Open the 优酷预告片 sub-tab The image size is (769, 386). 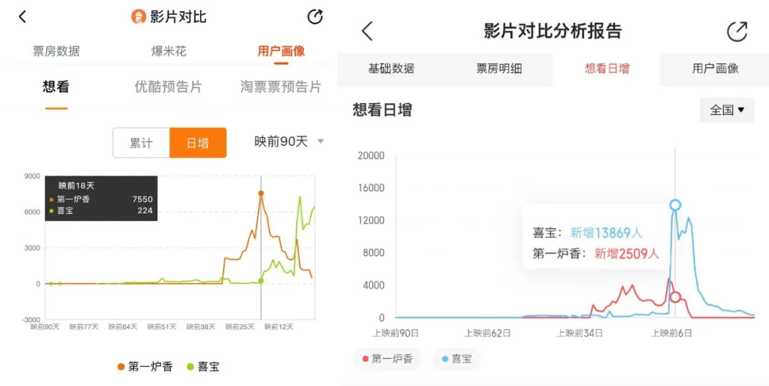point(168,87)
